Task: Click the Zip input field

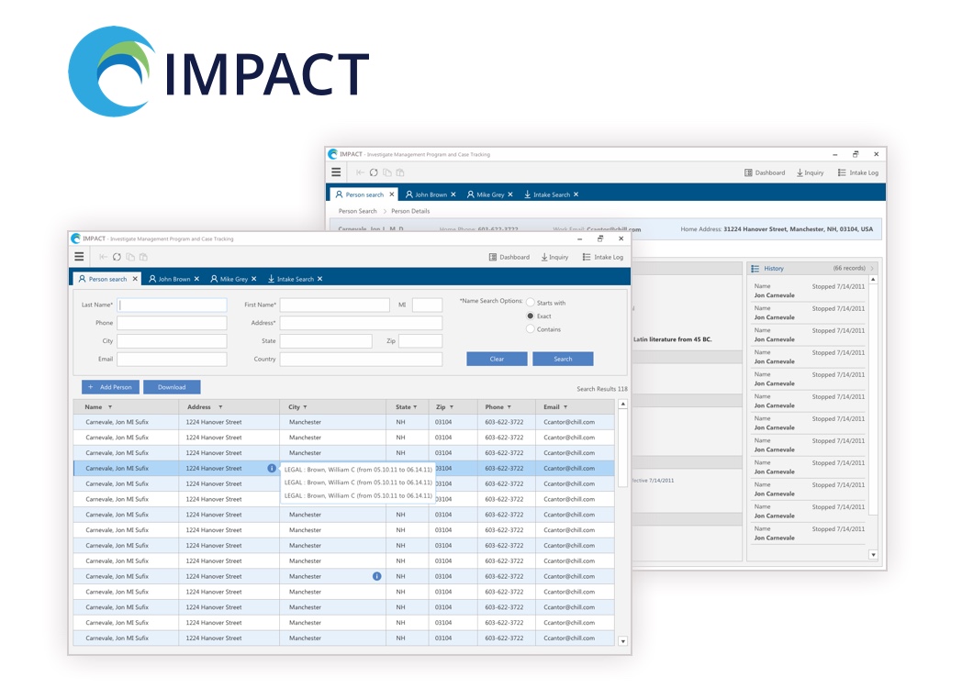Action: (x=420, y=341)
